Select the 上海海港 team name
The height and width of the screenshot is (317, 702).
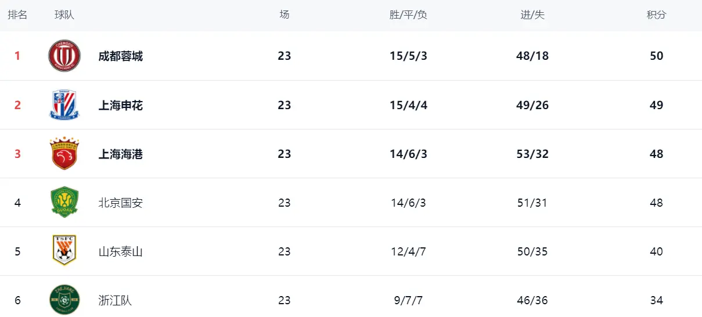point(120,154)
